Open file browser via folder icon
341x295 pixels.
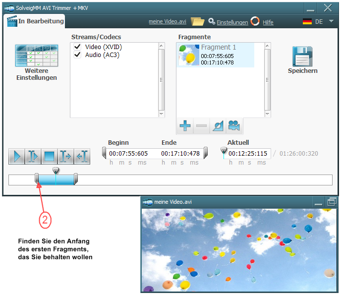pyautogui.click(x=197, y=21)
